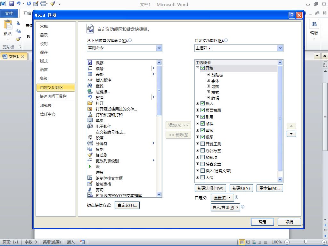Select the 段落 paragraph command icon

point(90,137)
